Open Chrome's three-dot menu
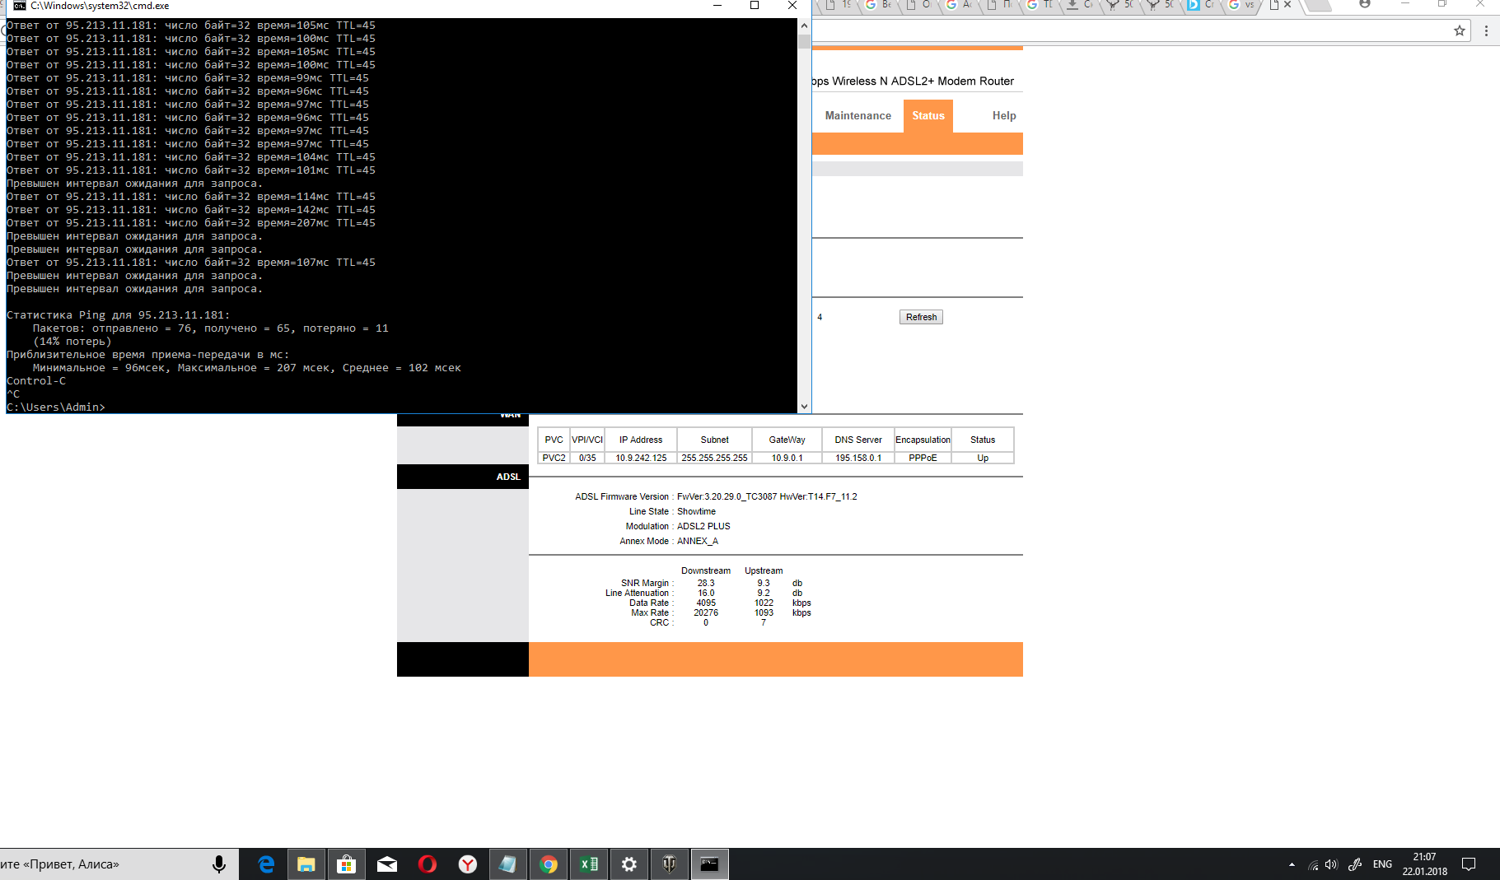 pos(1486,30)
